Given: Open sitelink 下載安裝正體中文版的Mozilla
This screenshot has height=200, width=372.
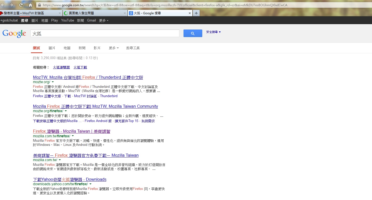Looking at the screenshot, I should pyautogui.click(x=57, y=121).
